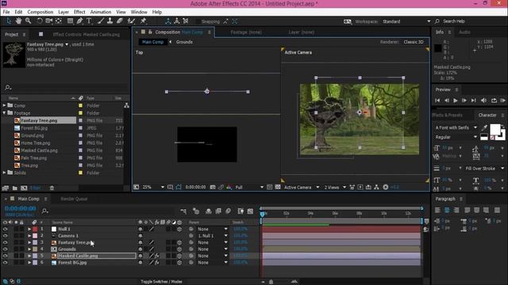This screenshot has height=285, width=508.
Task: Select the Roto Brush tool
Action: point(131,21)
